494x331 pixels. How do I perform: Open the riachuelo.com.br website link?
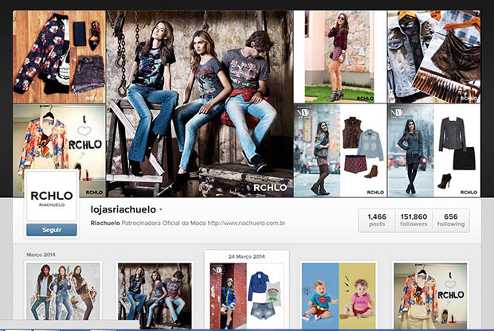(246, 223)
